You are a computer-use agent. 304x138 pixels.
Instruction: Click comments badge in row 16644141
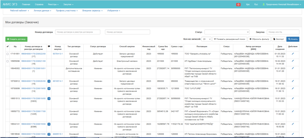coord(49,124)
